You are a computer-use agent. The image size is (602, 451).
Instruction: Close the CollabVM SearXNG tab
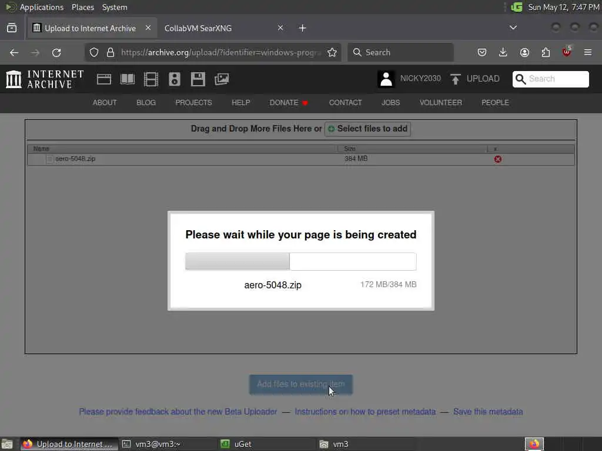click(x=280, y=28)
